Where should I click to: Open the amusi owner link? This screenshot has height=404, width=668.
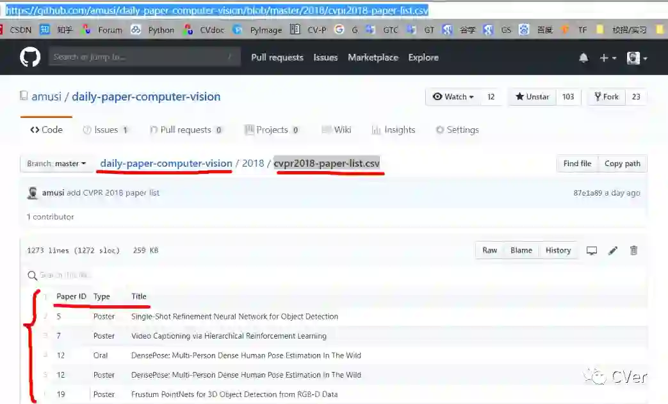coord(47,96)
